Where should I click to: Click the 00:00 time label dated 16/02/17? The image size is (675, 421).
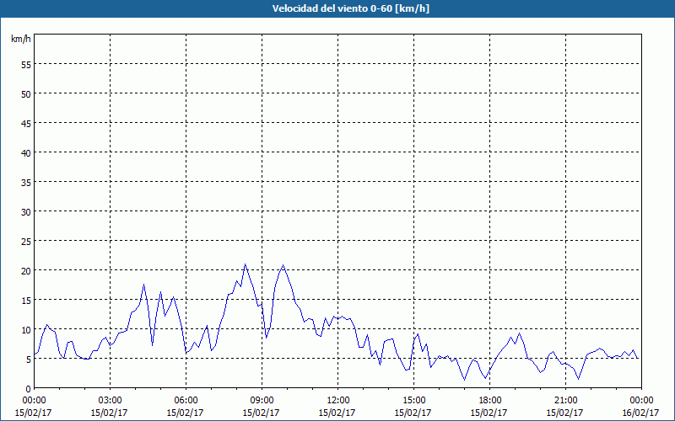coord(641,401)
